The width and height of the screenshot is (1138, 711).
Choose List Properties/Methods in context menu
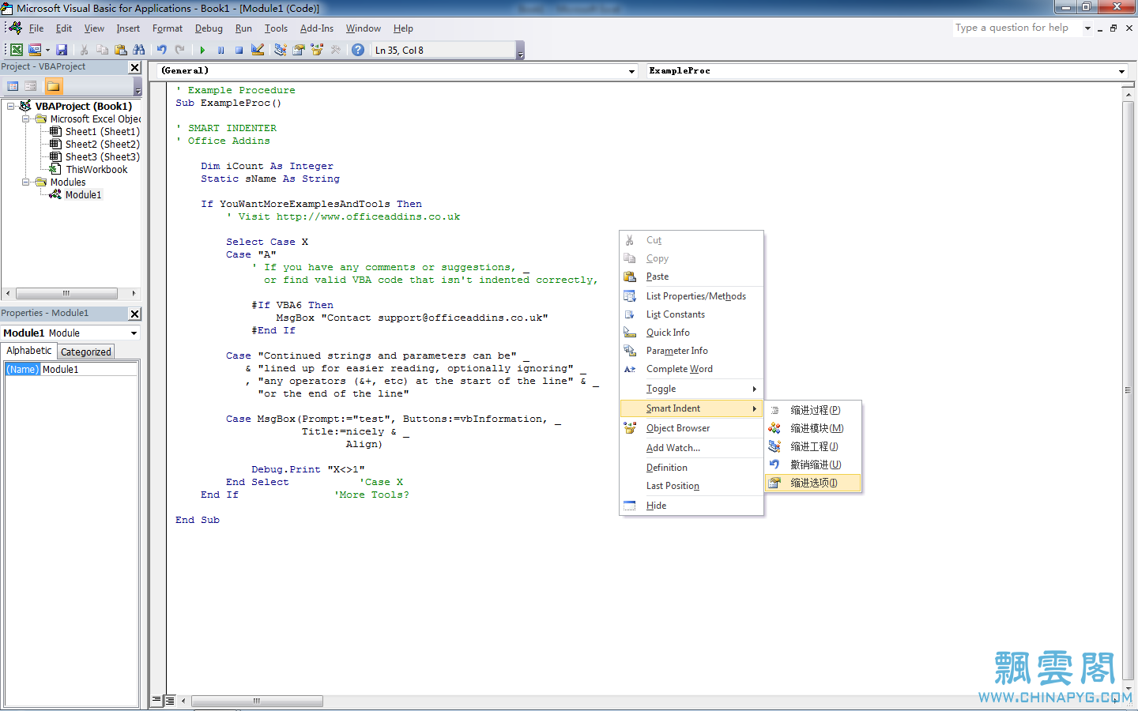[x=691, y=296]
